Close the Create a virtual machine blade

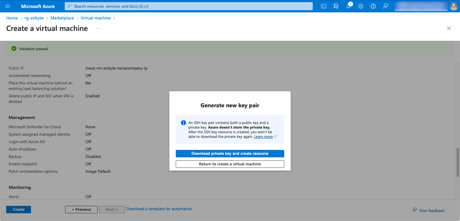point(449,28)
